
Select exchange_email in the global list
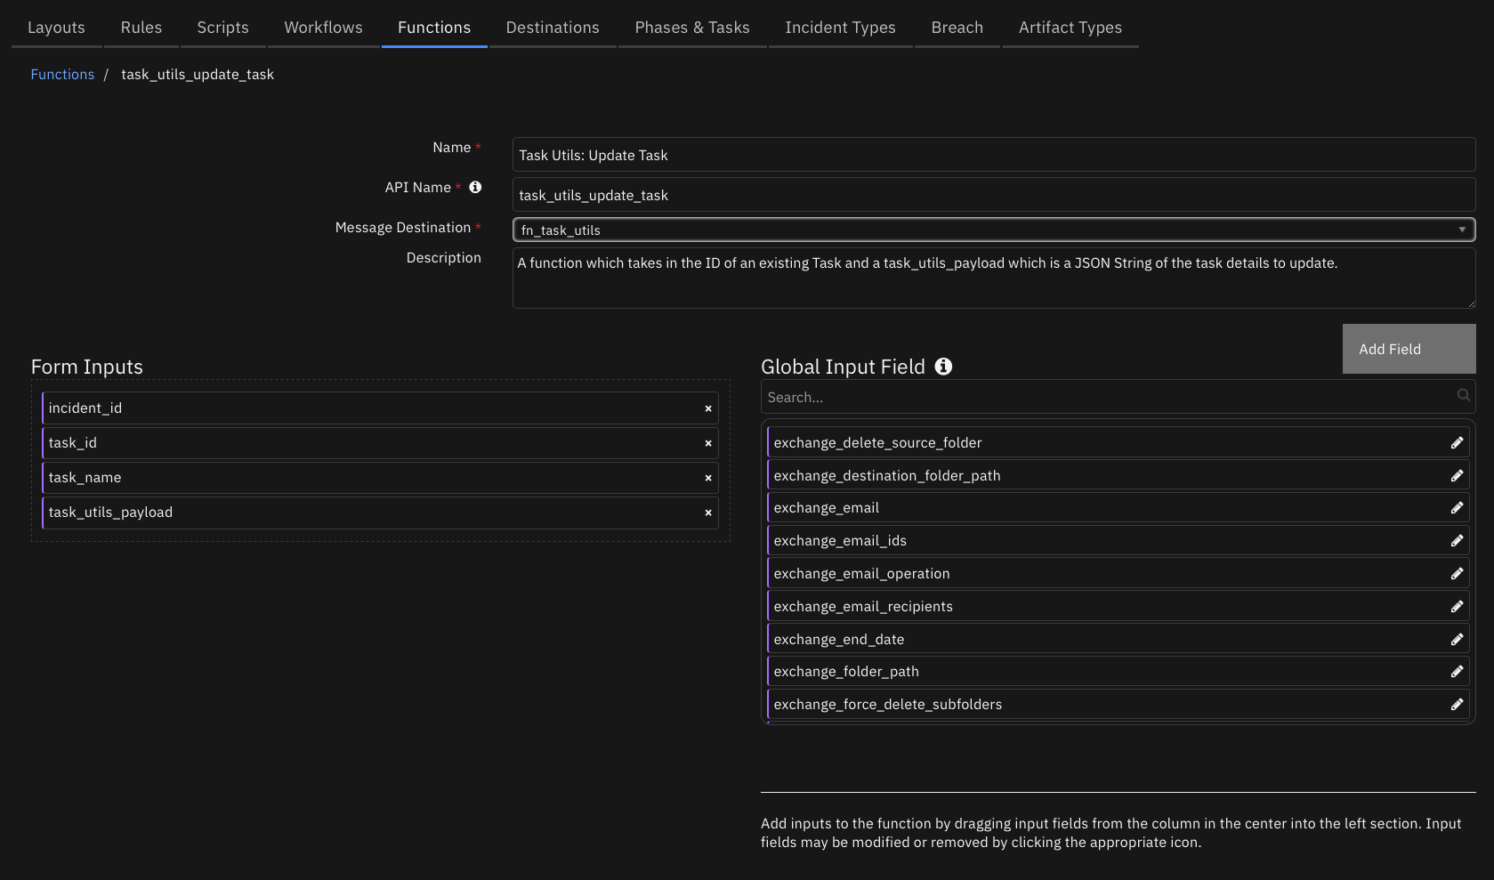pyautogui.click(x=1118, y=507)
